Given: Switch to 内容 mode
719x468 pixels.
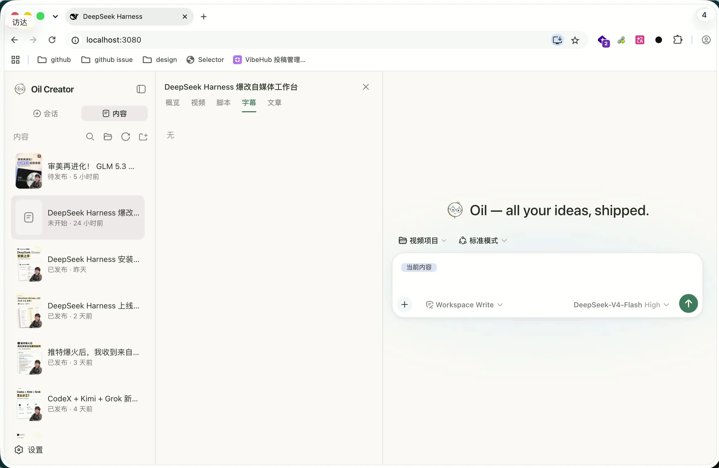Looking at the screenshot, I should click(x=115, y=113).
